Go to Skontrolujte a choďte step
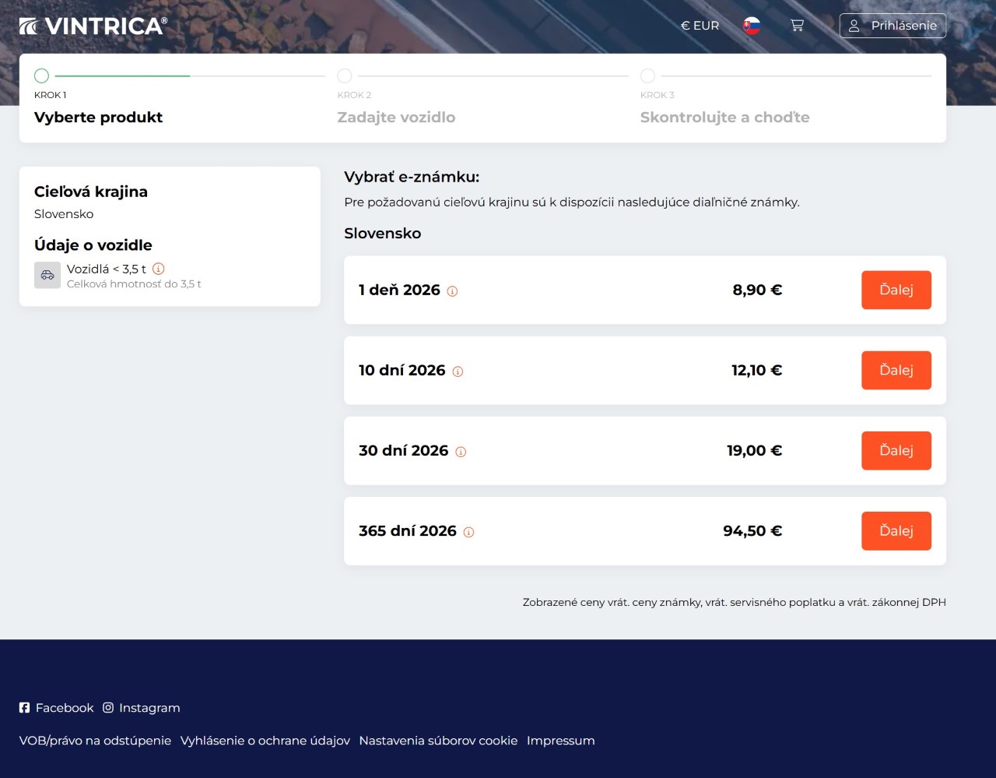The image size is (996, 778). click(724, 118)
